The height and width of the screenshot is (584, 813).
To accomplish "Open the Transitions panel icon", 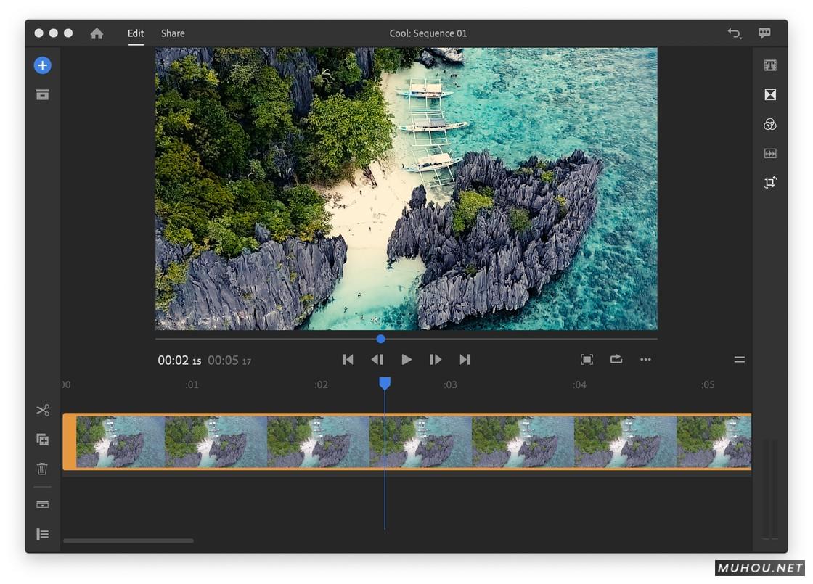I will click(770, 94).
